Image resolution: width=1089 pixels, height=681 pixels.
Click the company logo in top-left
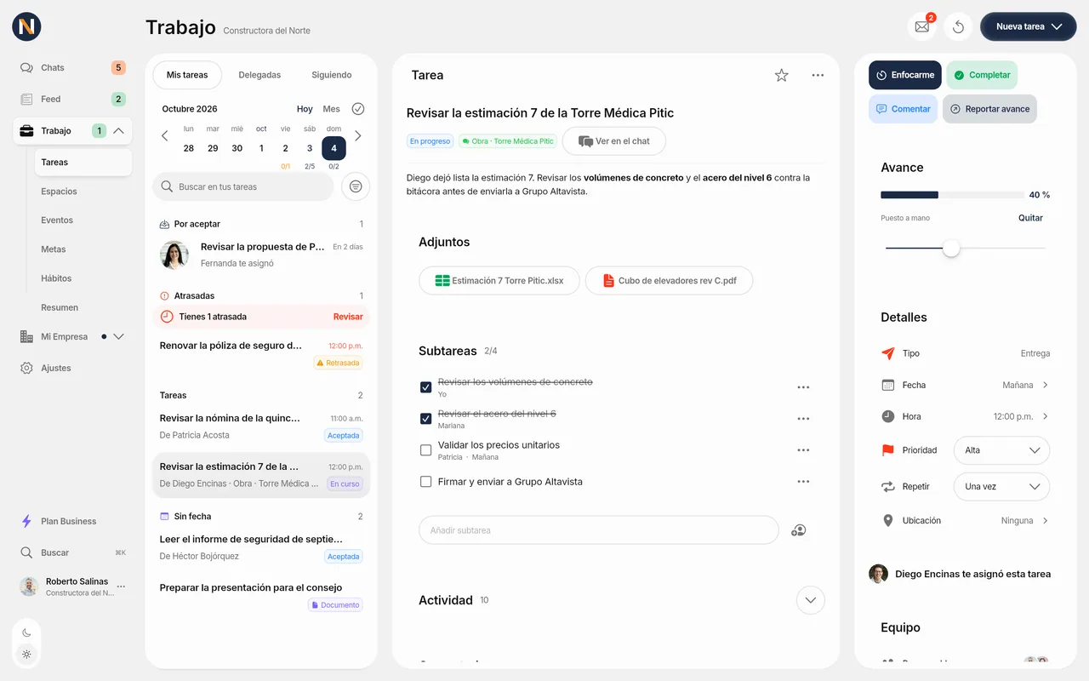[26, 26]
